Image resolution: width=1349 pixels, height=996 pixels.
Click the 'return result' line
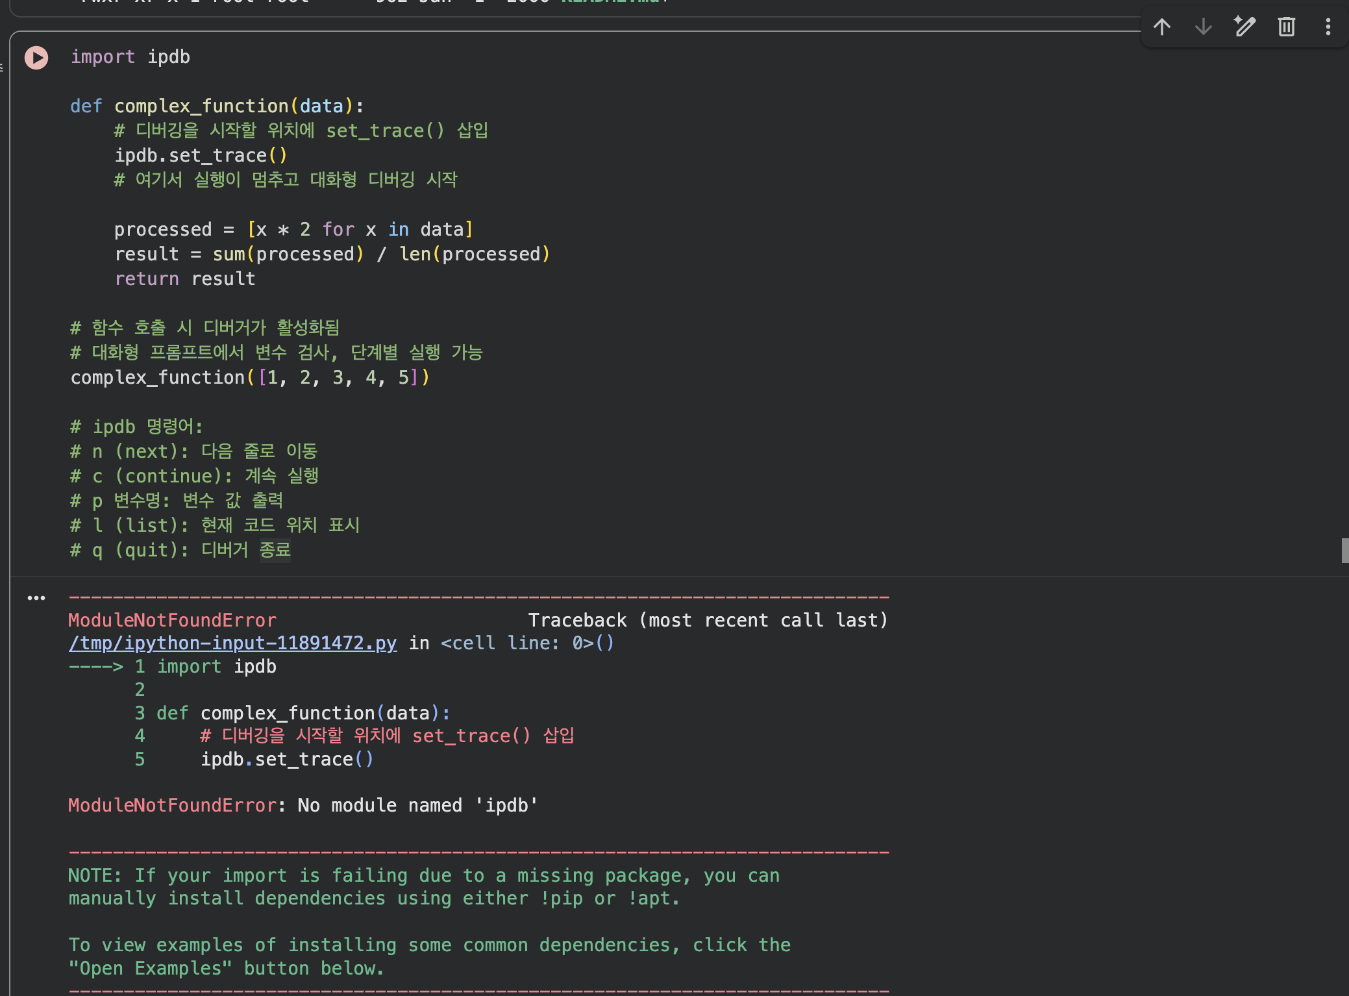[185, 279]
